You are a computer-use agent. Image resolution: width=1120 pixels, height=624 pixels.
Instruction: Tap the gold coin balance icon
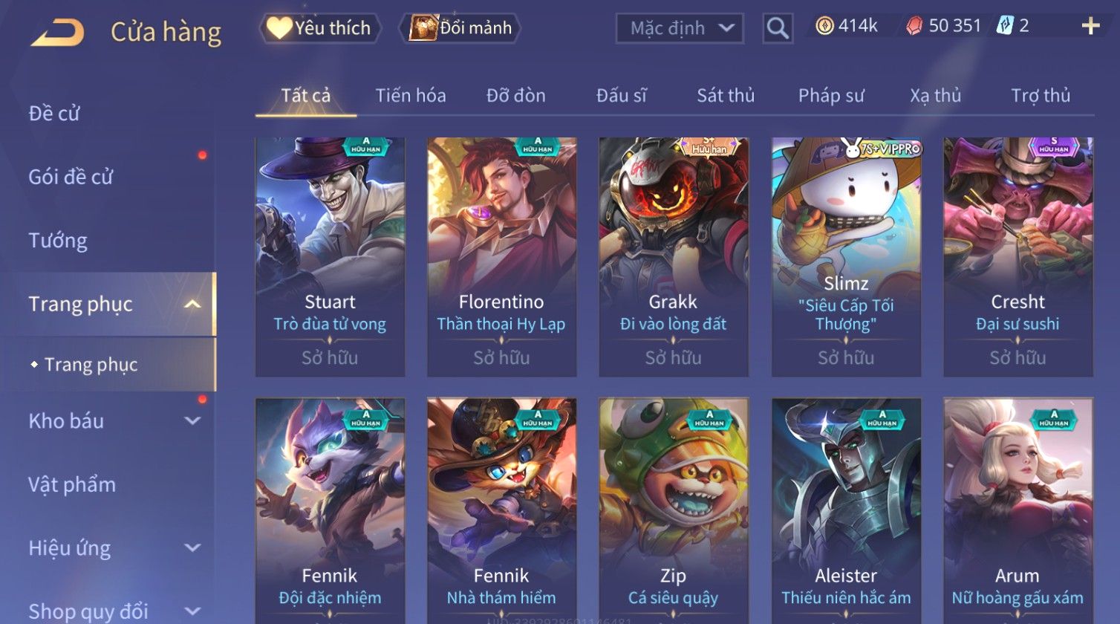pos(824,26)
